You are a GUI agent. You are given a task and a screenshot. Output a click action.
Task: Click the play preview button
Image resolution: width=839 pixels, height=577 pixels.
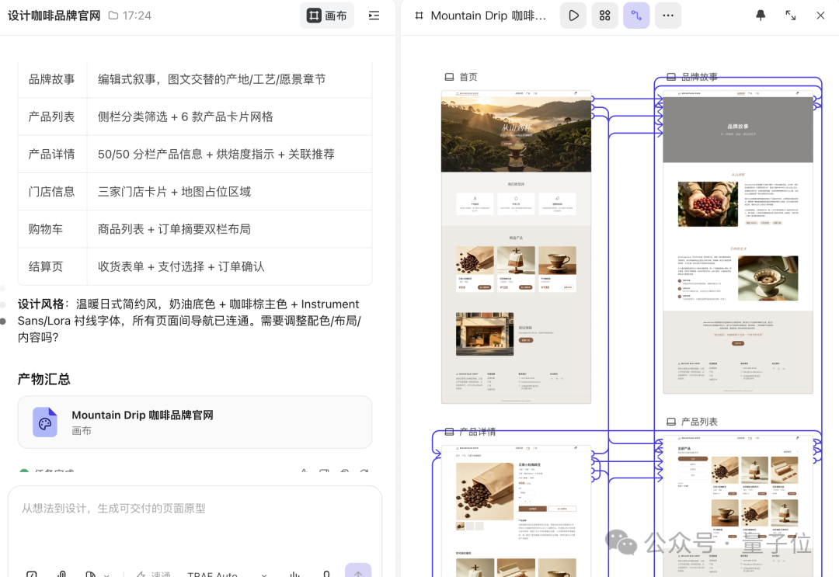(573, 16)
